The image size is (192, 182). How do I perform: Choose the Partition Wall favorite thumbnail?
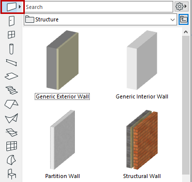63,140
